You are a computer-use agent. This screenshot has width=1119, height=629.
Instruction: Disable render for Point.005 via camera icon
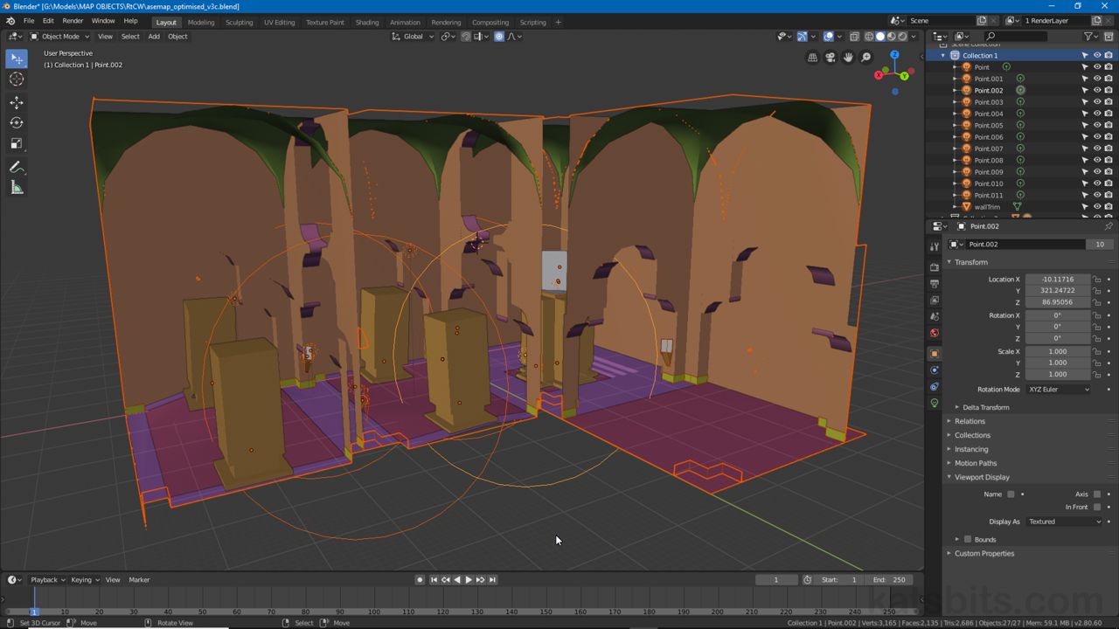pyautogui.click(x=1109, y=125)
